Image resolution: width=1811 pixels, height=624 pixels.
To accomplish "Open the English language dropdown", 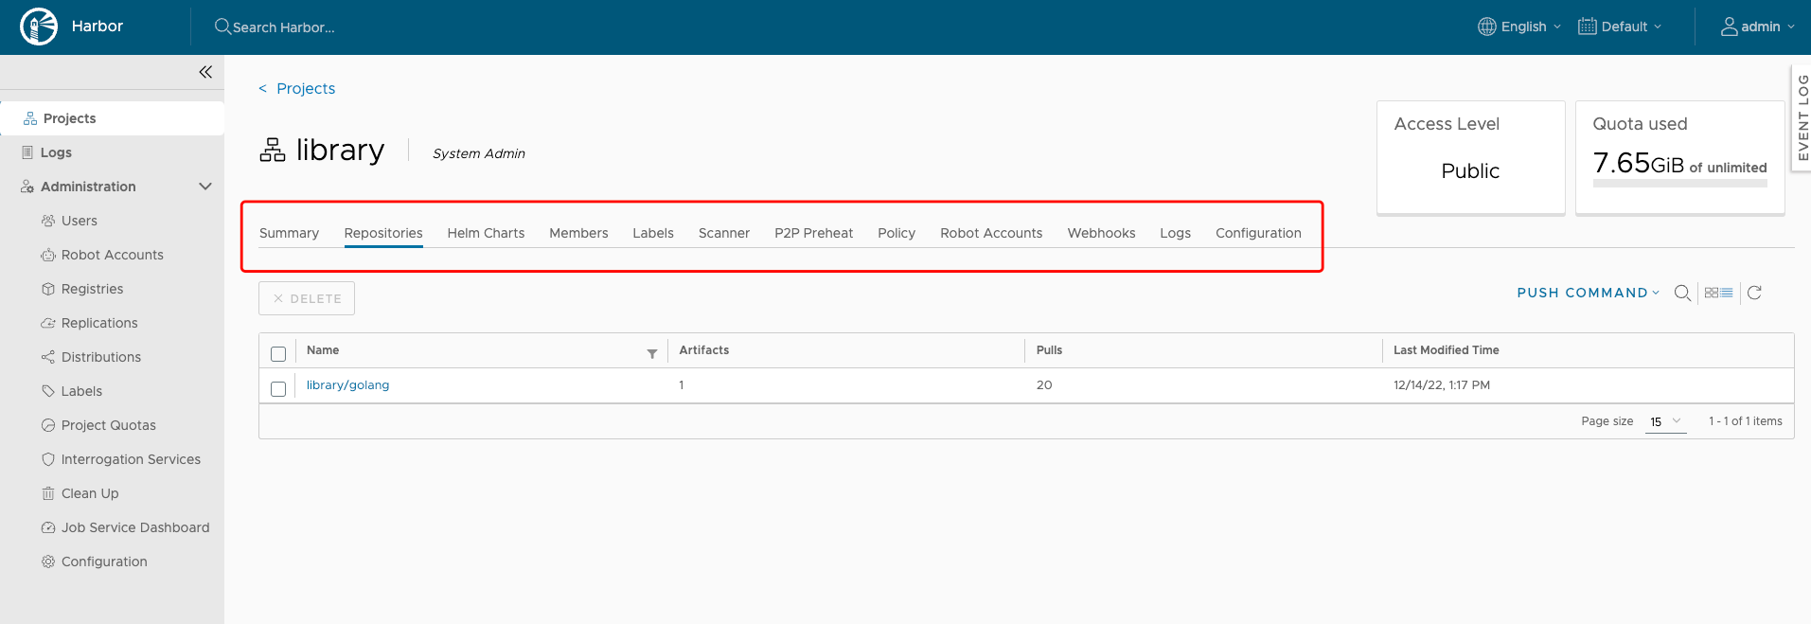I will point(1519,27).
